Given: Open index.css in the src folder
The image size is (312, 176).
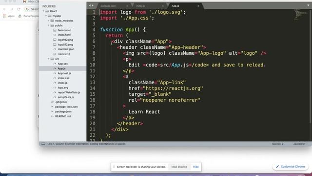Looking at the screenshot, I should point(63,78).
